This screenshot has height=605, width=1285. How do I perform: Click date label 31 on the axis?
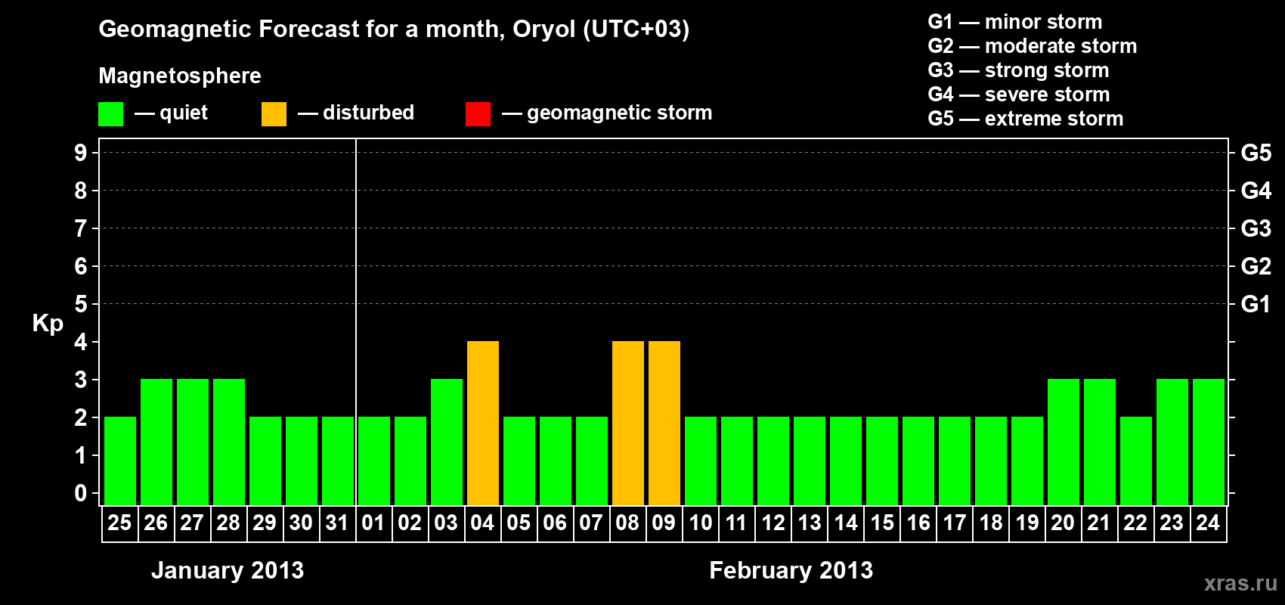(x=337, y=523)
